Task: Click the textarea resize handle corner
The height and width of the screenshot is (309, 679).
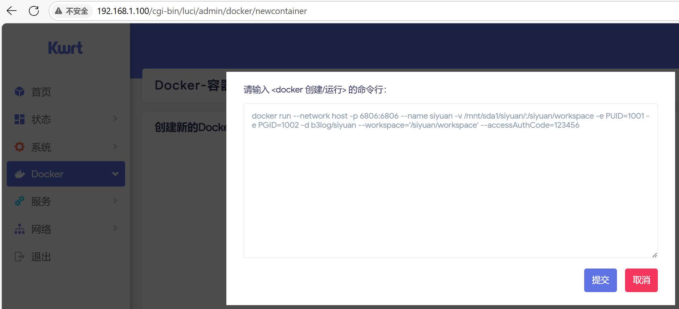Action: coord(655,255)
